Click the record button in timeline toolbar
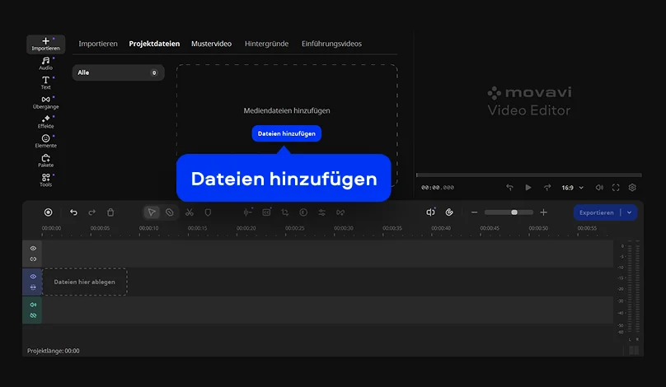666x387 pixels. [48, 212]
